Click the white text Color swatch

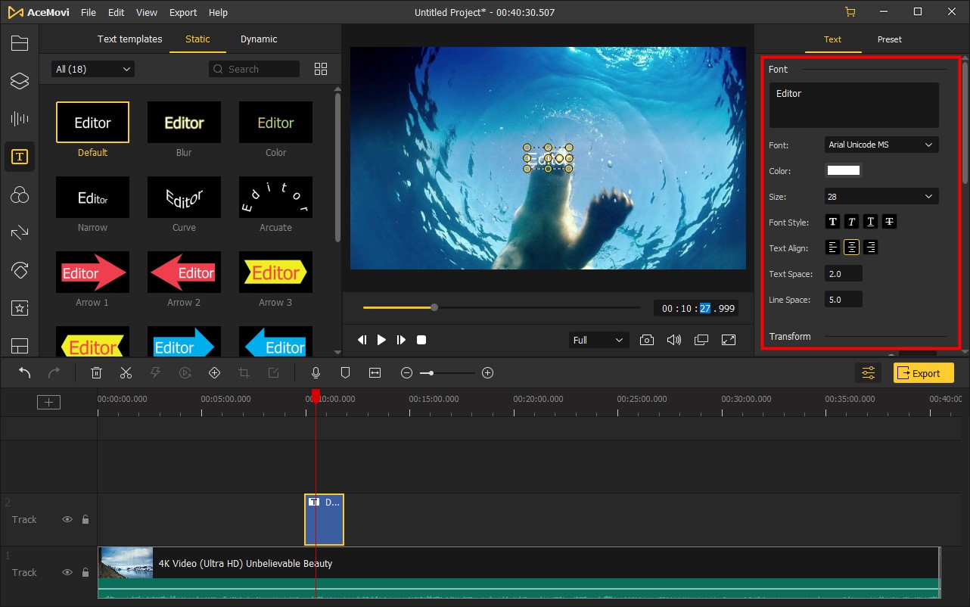pyautogui.click(x=843, y=170)
